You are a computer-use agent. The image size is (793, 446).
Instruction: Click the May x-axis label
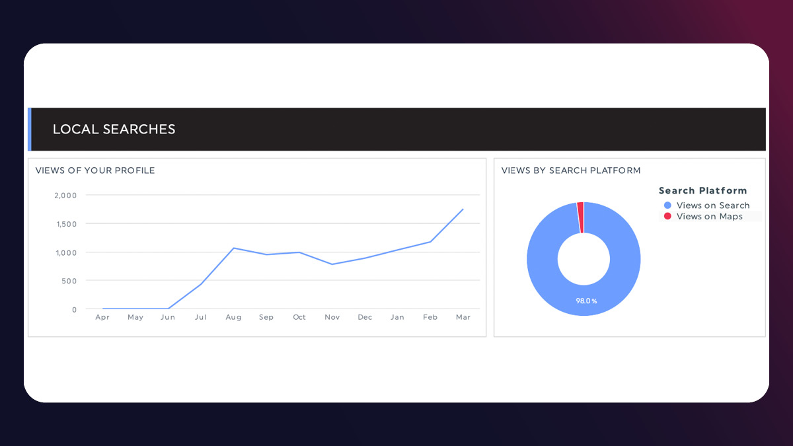point(135,317)
